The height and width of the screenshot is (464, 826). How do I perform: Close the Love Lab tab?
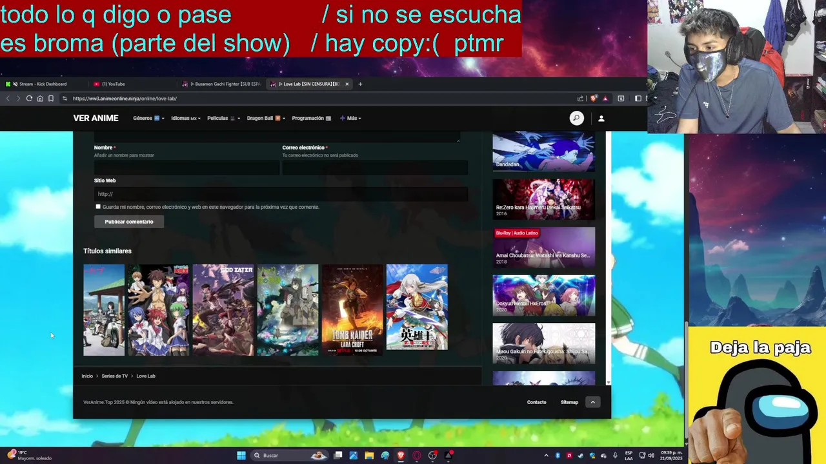tap(347, 84)
